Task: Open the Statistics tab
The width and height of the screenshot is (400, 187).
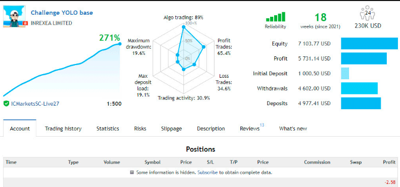Action: click(x=108, y=129)
